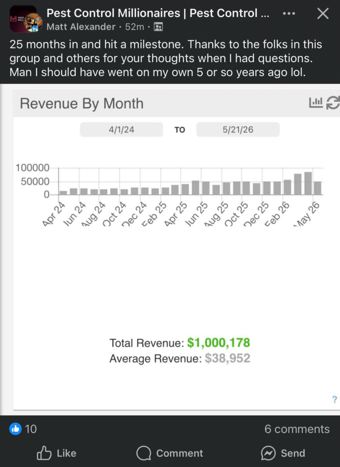Click the Dec 24 axis label
Screen dimensions: 340x467
(x=135, y=214)
